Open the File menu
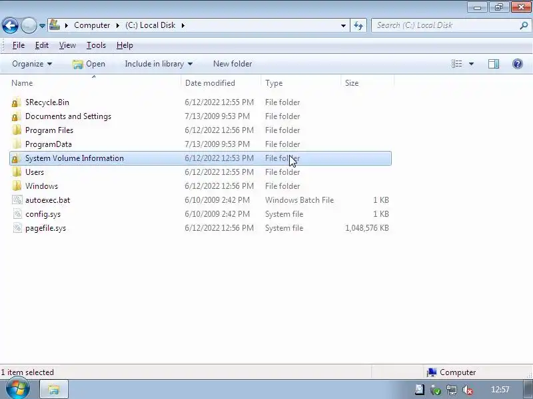This screenshot has height=399, width=533. coord(19,45)
